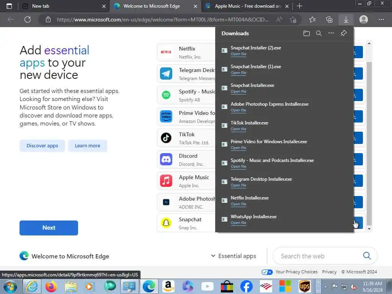
Task: Click the address bar URL
Action: click(163, 20)
